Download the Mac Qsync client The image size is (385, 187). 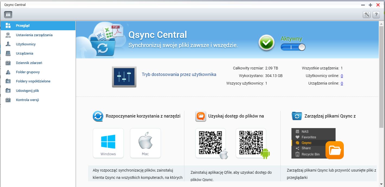pyautogui.click(x=145, y=143)
